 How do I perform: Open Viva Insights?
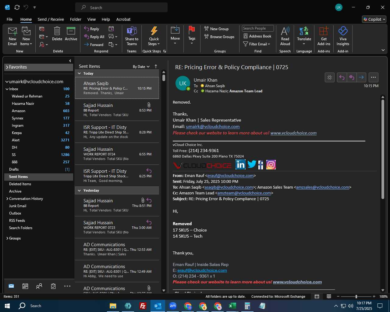[x=343, y=36]
